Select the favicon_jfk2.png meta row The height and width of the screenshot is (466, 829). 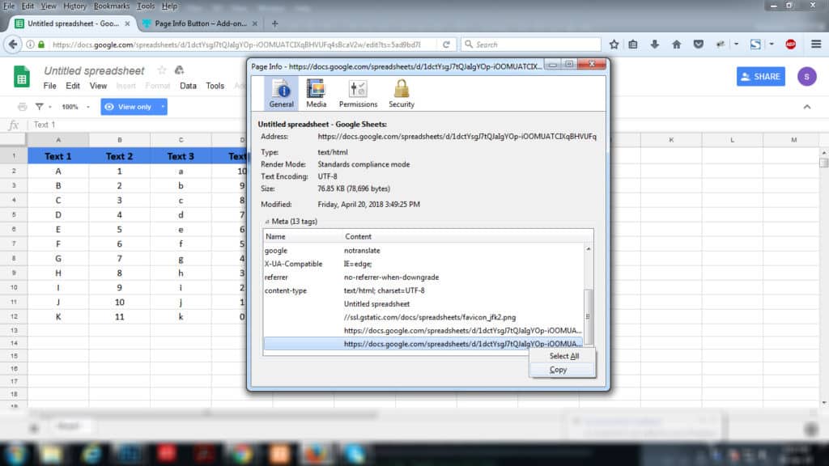[x=423, y=317]
